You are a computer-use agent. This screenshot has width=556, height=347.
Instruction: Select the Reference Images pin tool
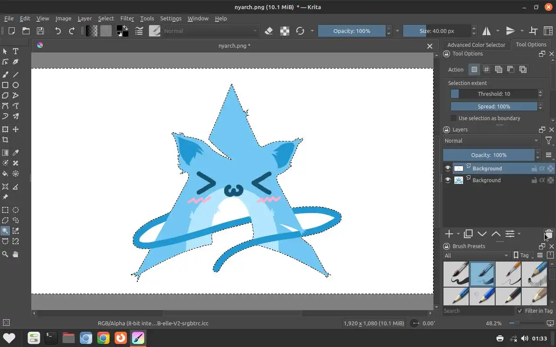[5, 197]
